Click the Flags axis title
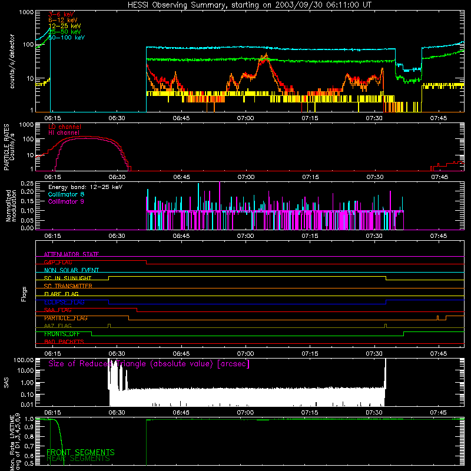The image size is (471, 471). tap(24, 294)
